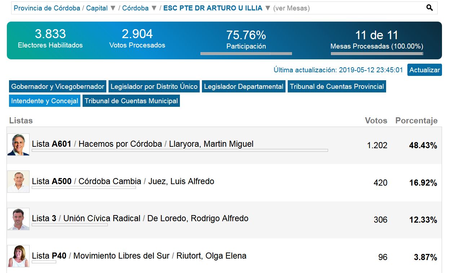This screenshot has height=273, width=451.
Task: Show Tribunal de Cuentas Provincial results
Action: [337, 87]
